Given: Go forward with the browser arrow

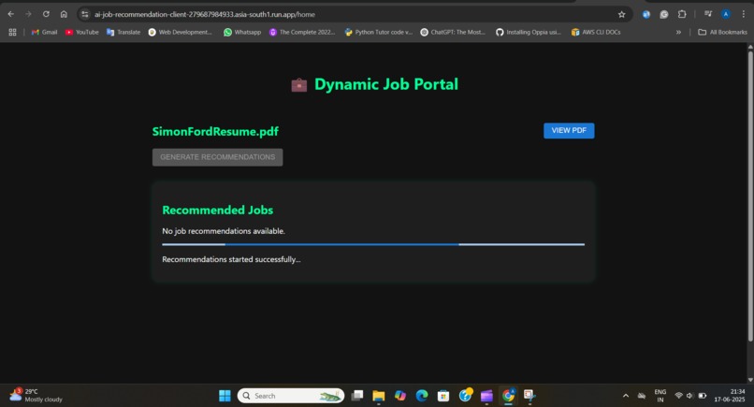Looking at the screenshot, I should (x=28, y=14).
